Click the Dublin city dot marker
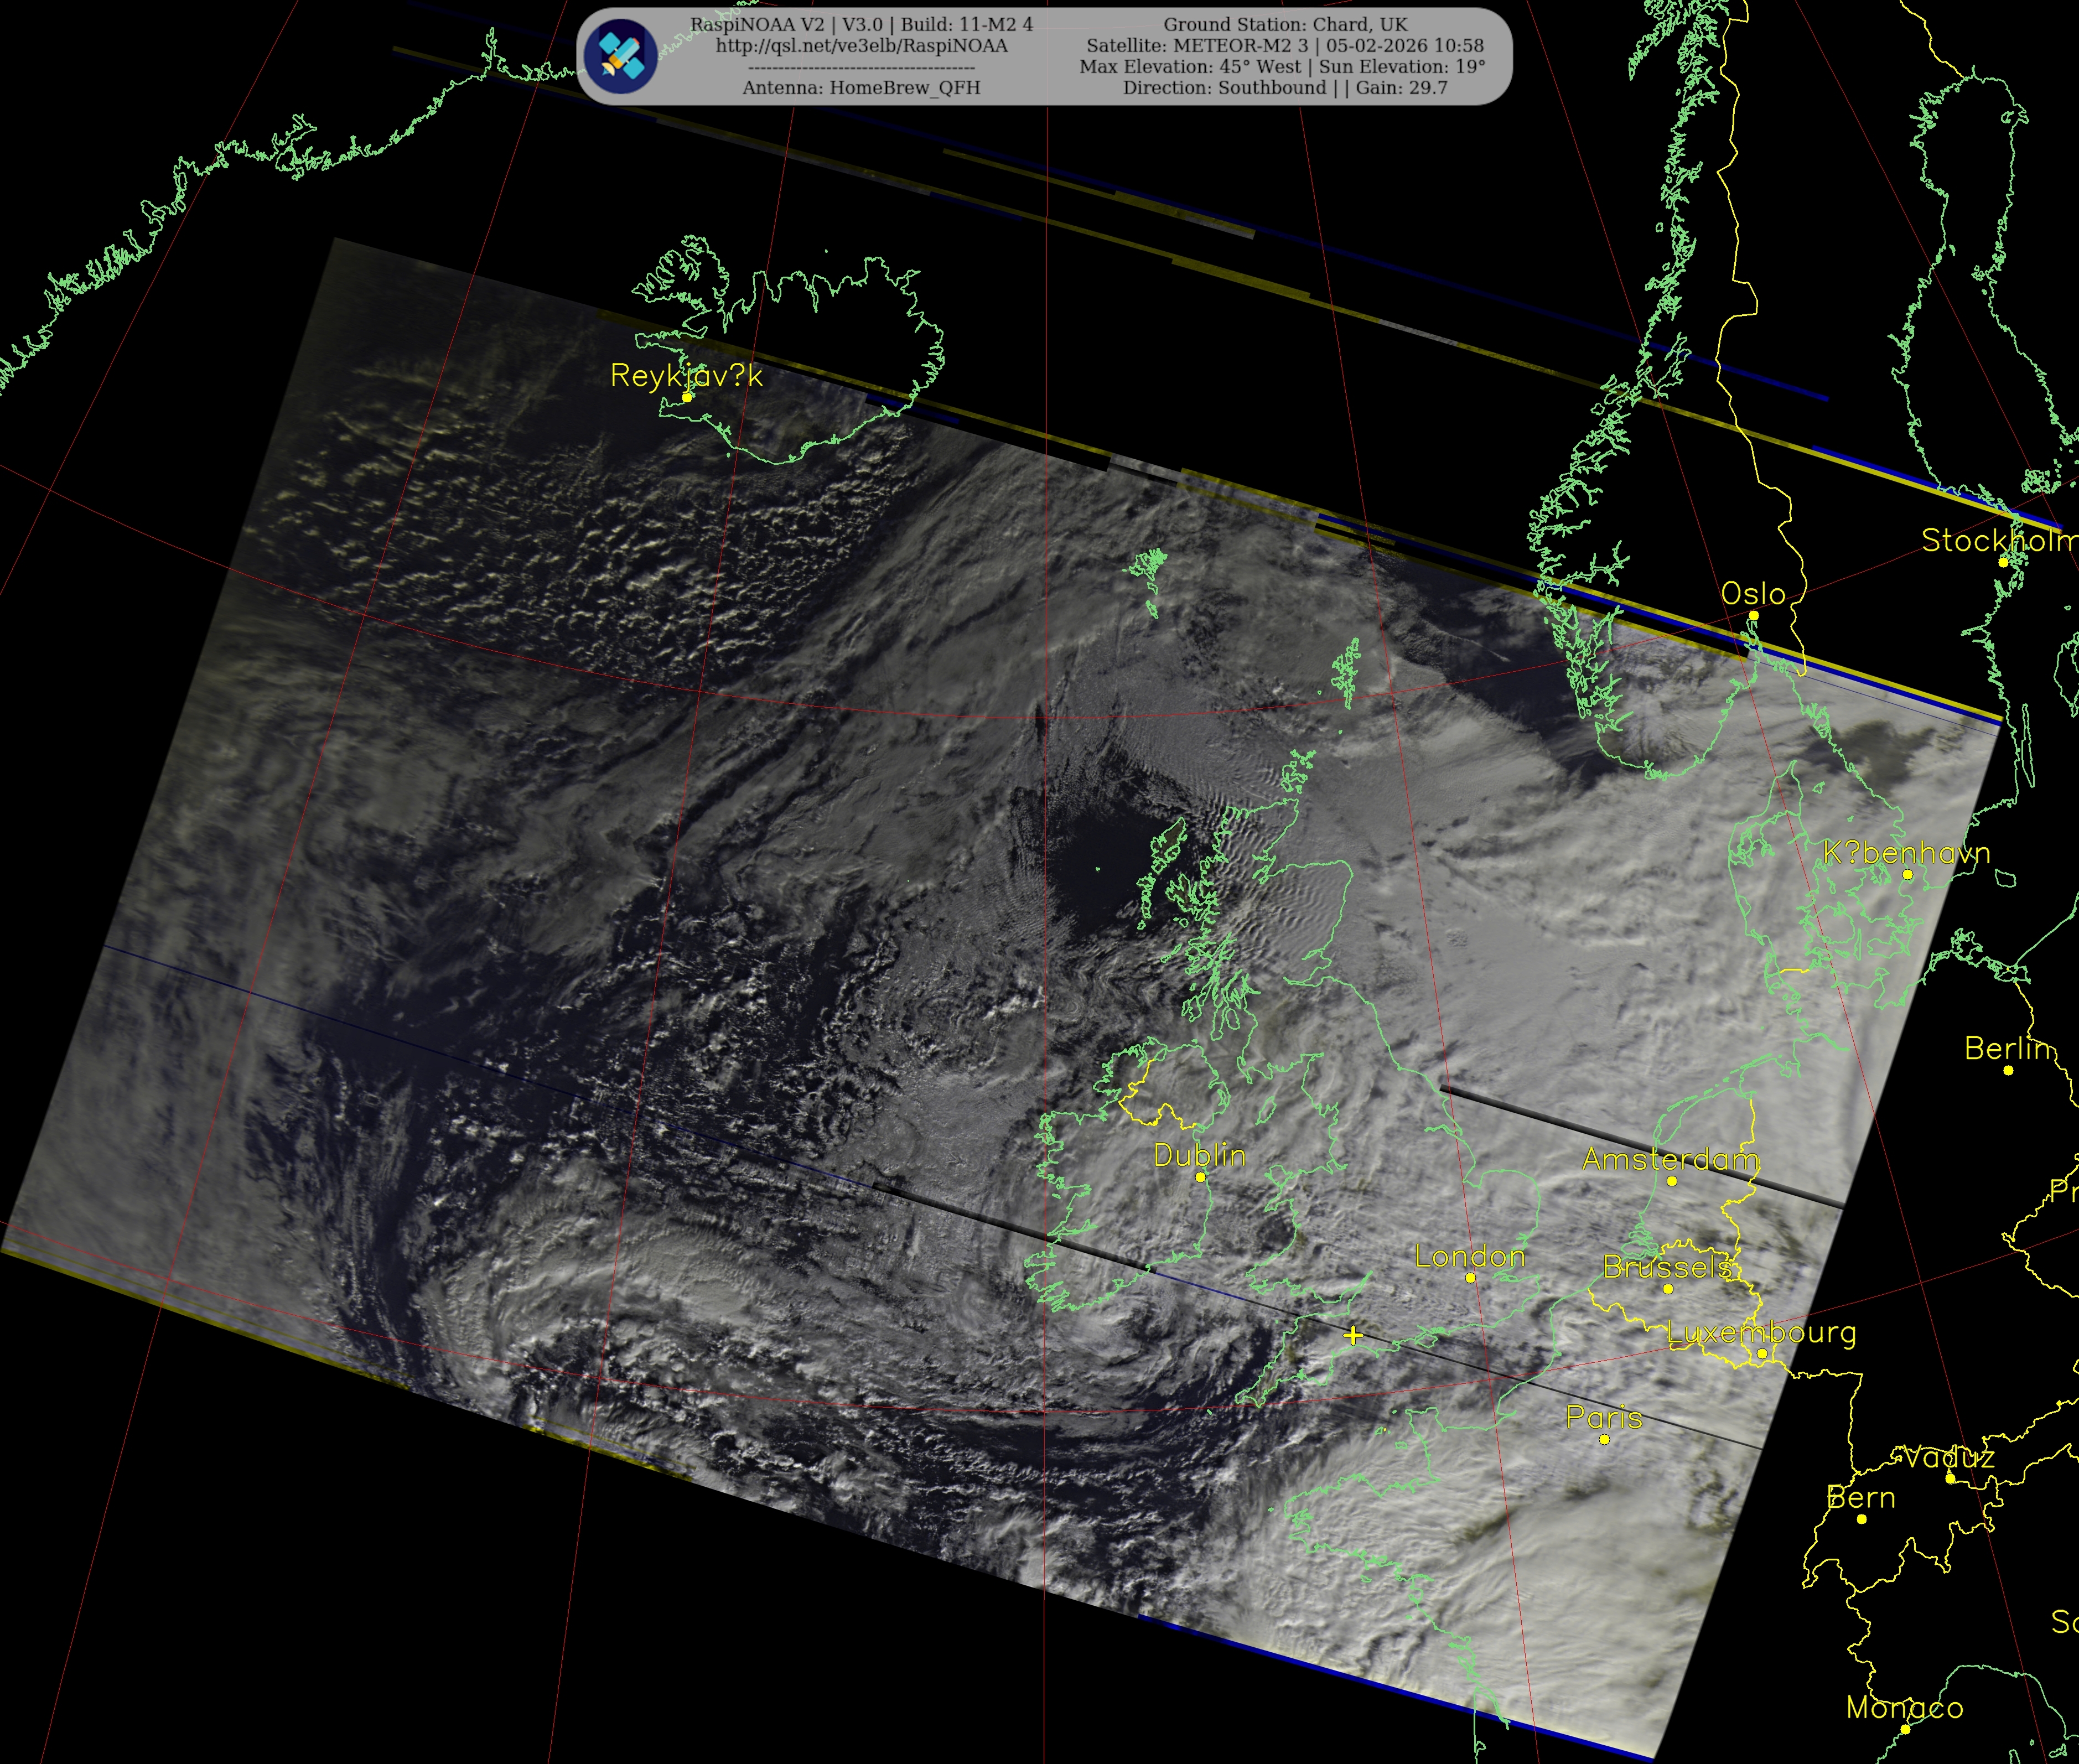 coord(1200,1177)
